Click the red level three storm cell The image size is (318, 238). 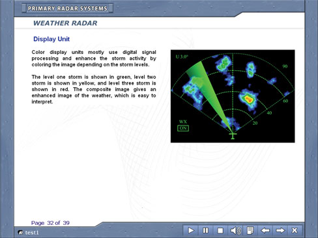tap(249, 99)
